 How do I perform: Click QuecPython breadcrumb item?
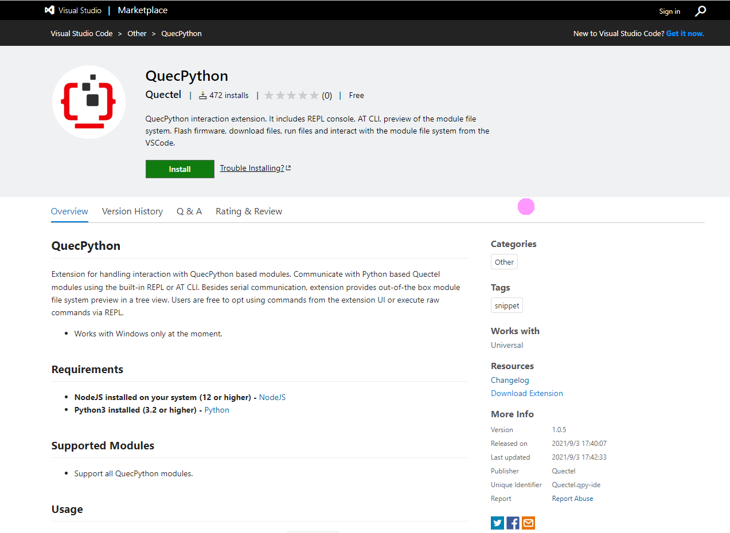[x=181, y=33]
